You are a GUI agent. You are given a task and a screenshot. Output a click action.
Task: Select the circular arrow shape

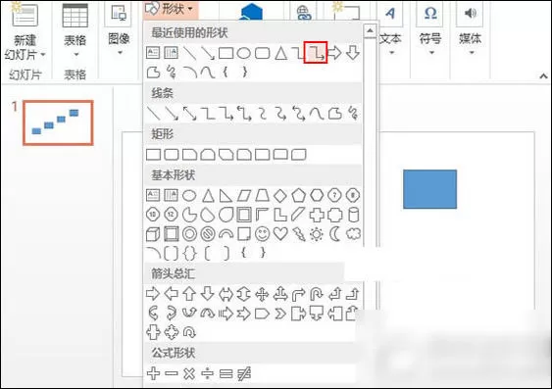189,332
